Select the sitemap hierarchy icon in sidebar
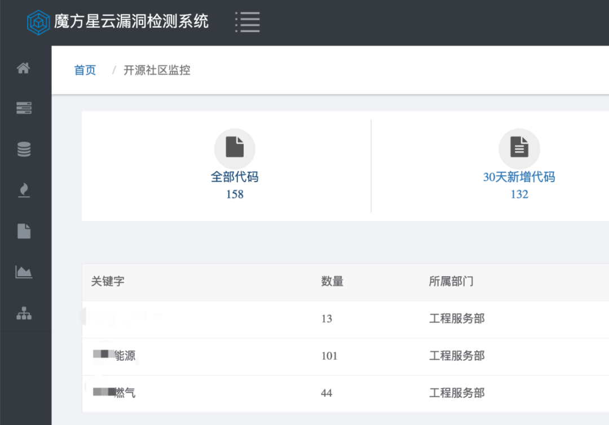 click(24, 314)
